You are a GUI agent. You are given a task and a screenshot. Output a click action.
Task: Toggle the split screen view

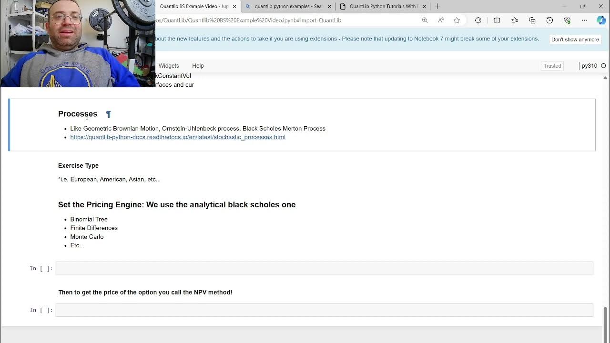click(x=497, y=20)
